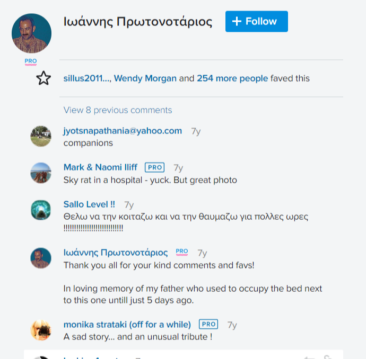Click the fave star icon
This screenshot has width=366, height=359.
pyautogui.click(x=43, y=78)
